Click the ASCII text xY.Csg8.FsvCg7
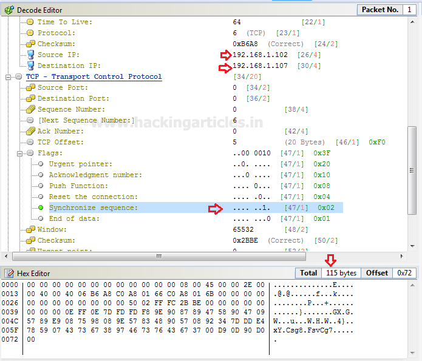This screenshot has height=361, width=422. (303, 330)
